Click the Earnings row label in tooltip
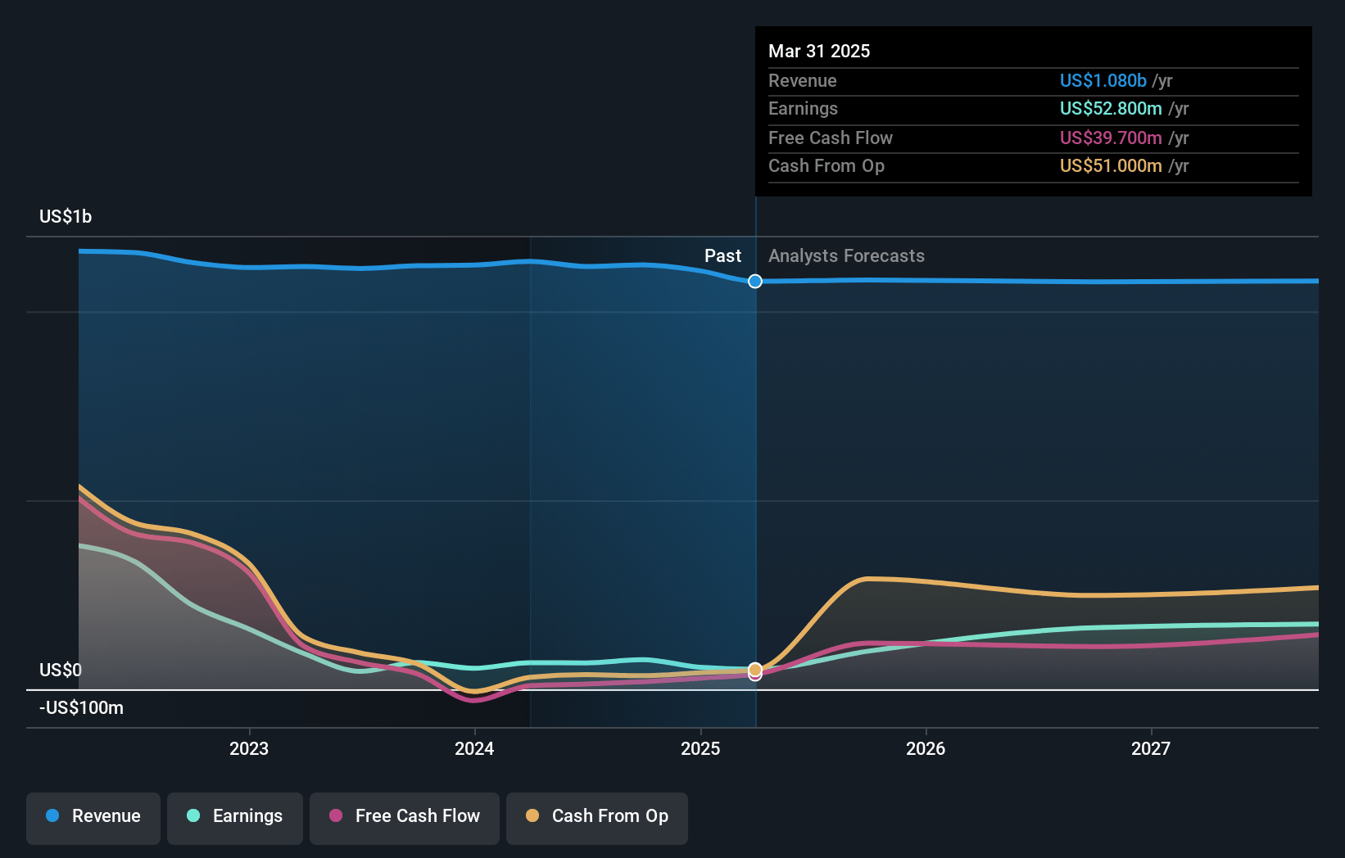This screenshot has width=1345, height=858. coord(803,108)
